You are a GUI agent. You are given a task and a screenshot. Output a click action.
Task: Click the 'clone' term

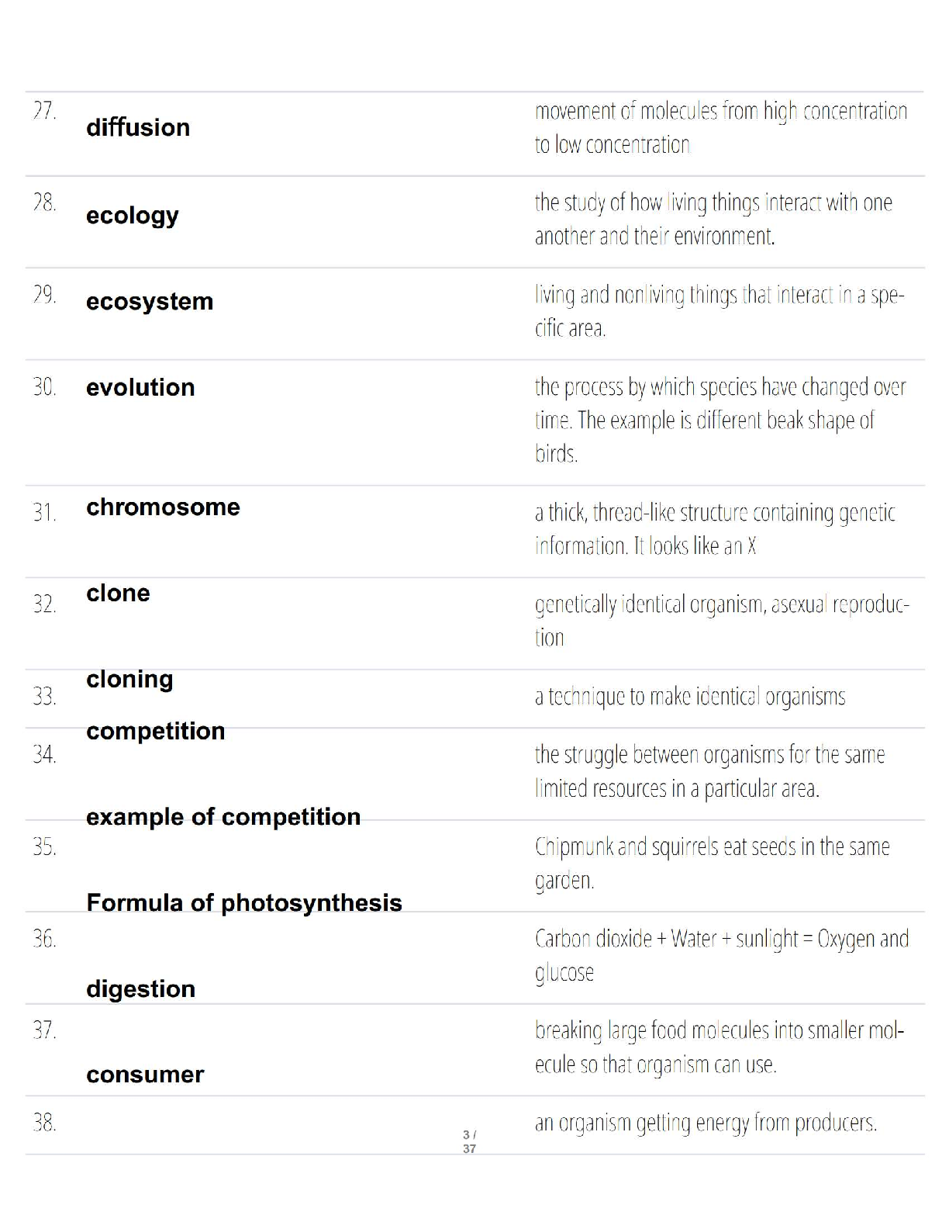click(x=118, y=593)
